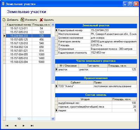
Task: Click area cell 456
Action: [41, 40]
